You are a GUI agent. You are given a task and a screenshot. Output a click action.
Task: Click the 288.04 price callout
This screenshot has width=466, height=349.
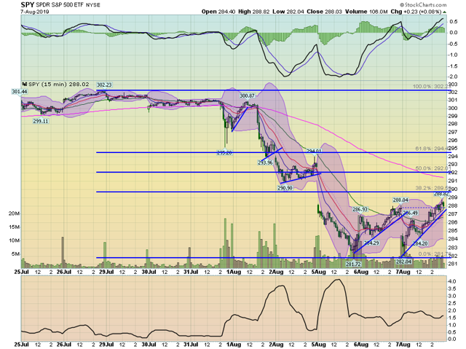(400, 200)
